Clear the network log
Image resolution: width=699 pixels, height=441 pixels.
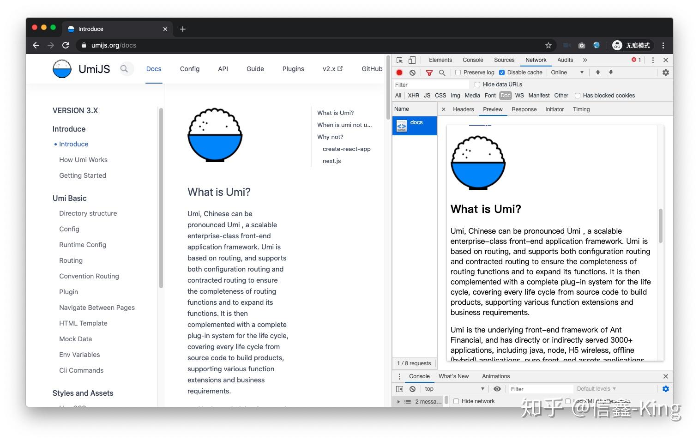point(412,72)
